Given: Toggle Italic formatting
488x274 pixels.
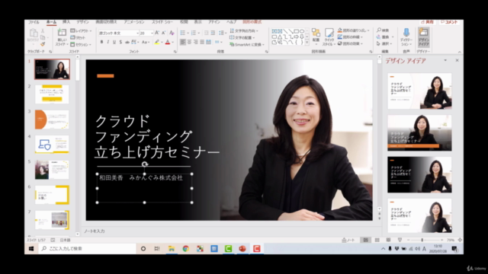Looking at the screenshot, I should 108,42.
